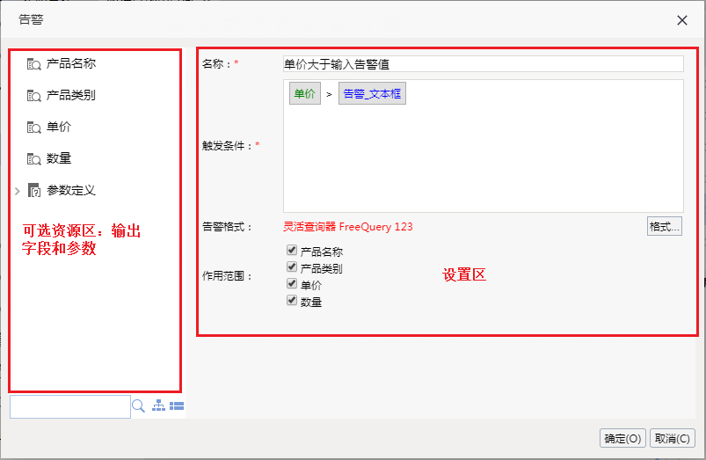Select 单价 in resource tree

click(59, 127)
